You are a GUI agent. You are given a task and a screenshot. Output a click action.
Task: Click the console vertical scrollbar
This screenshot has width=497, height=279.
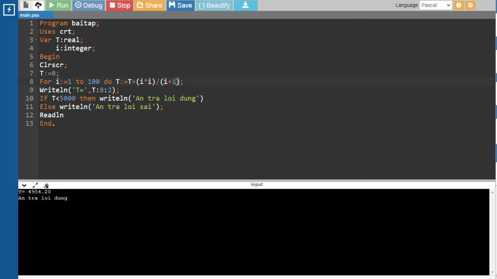[492, 232]
